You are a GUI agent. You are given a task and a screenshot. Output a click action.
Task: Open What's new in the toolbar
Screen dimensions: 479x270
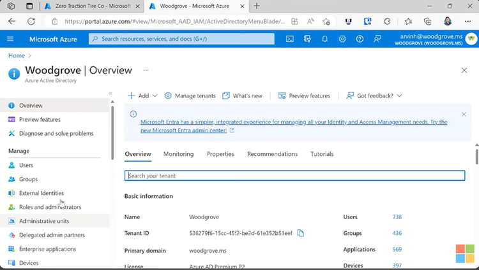pyautogui.click(x=242, y=96)
